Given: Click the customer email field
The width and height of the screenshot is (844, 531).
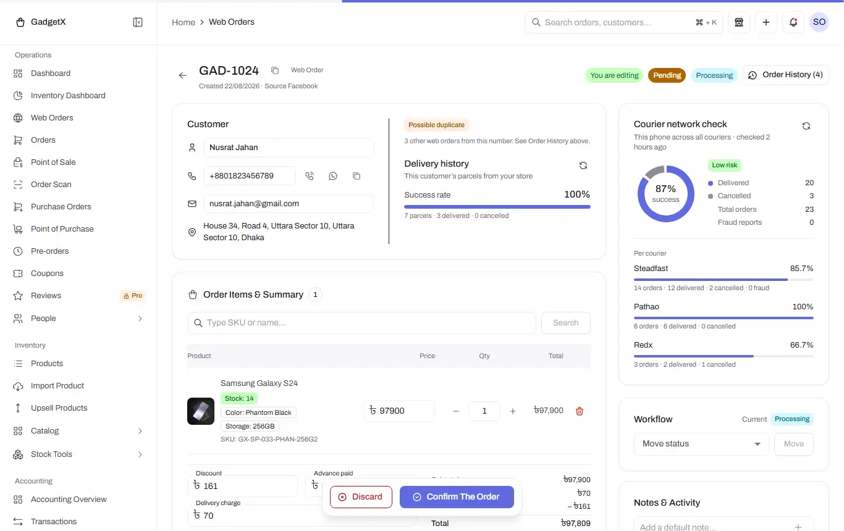Looking at the screenshot, I should (289, 204).
